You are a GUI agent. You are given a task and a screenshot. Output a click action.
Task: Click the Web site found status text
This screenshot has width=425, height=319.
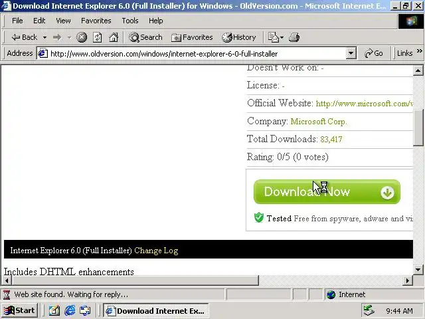point(71,294)
